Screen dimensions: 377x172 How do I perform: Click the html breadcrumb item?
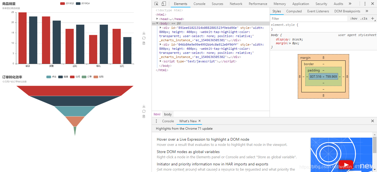click(157, 114)
